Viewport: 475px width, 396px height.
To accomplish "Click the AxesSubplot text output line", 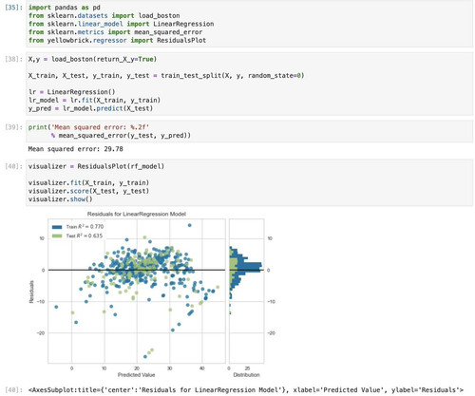I will tap(246, 390).
